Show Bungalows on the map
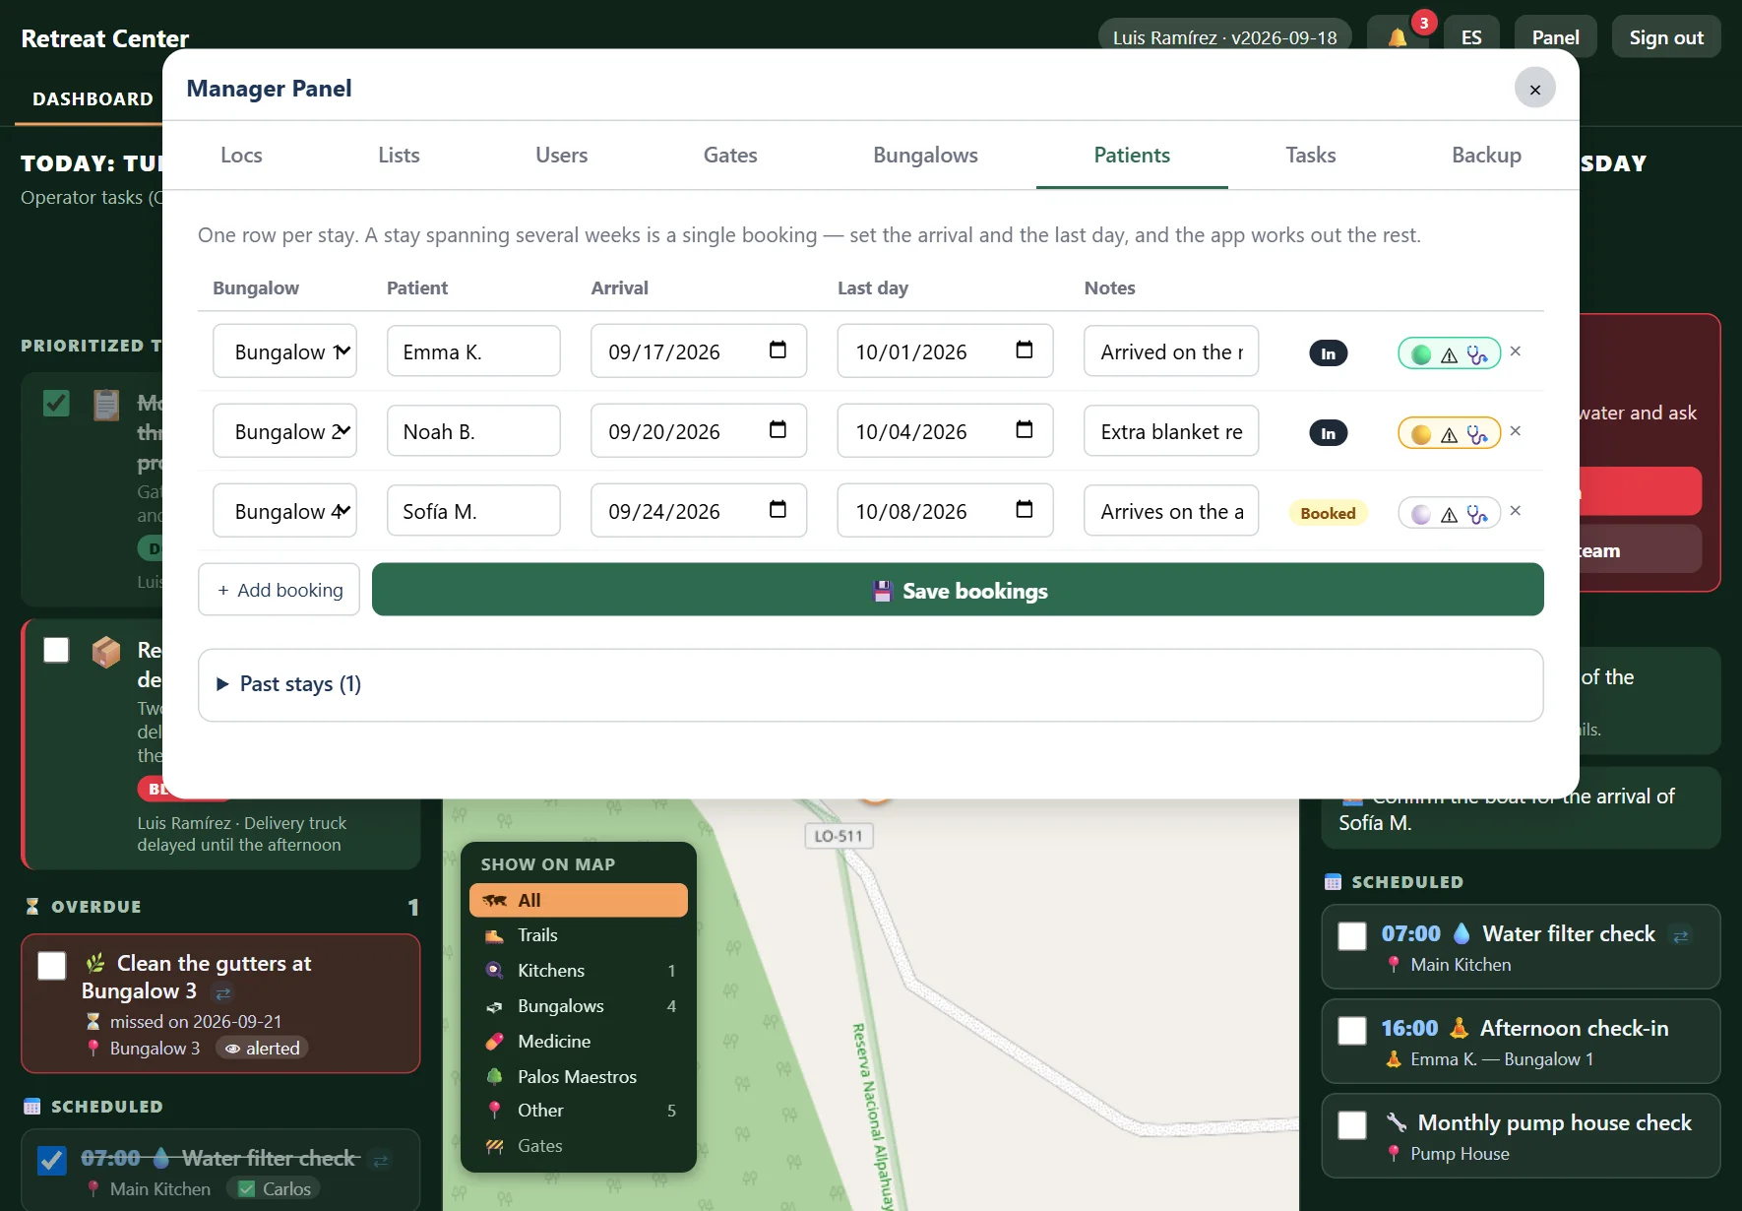The height and width of the screenshot is (1211, 1742). coord(579,1006)
